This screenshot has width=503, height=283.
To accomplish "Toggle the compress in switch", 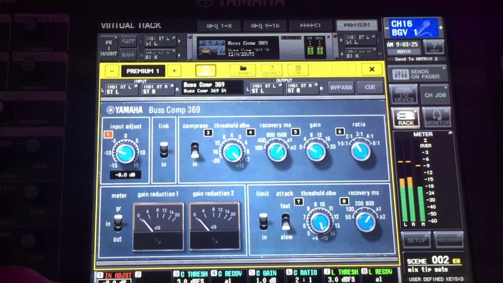I will click(x=195, y=150).
